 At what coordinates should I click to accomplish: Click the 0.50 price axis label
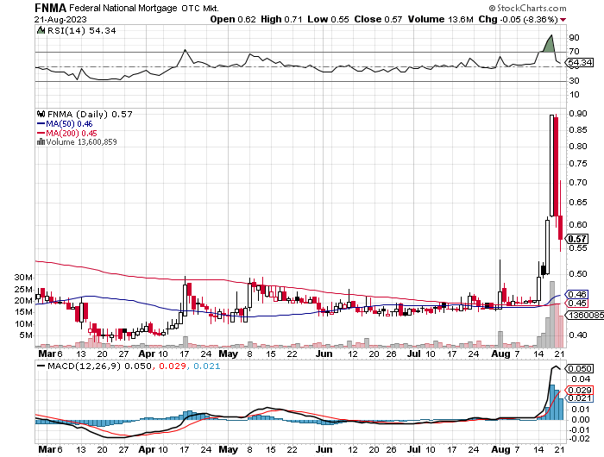pos(578,274)
